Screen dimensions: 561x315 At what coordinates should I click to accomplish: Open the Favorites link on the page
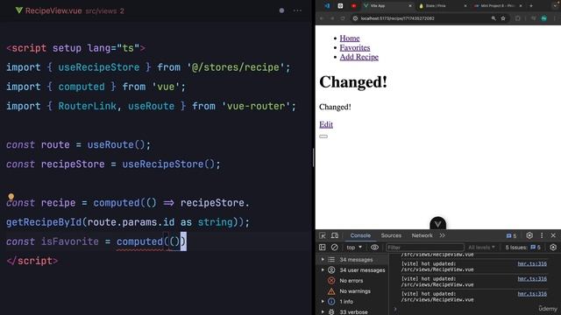[x=355, y=47]
